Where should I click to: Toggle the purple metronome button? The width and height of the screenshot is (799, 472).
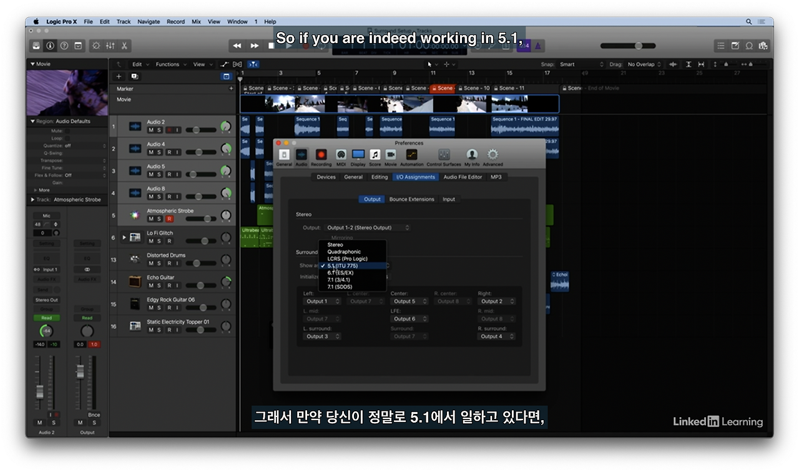click(x=538, y=46)
